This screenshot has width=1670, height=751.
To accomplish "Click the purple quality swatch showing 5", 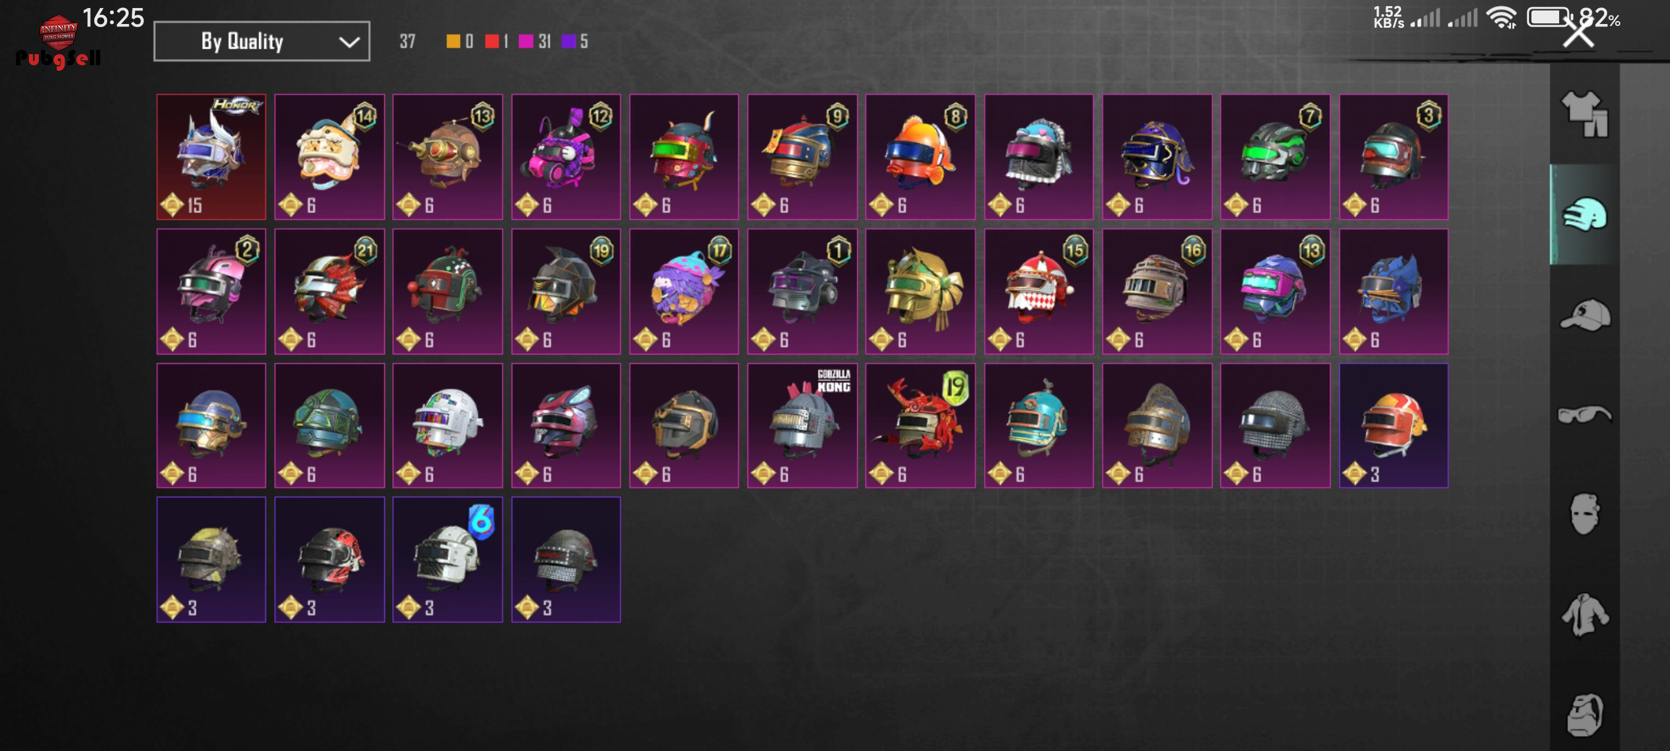I will 568,41.
